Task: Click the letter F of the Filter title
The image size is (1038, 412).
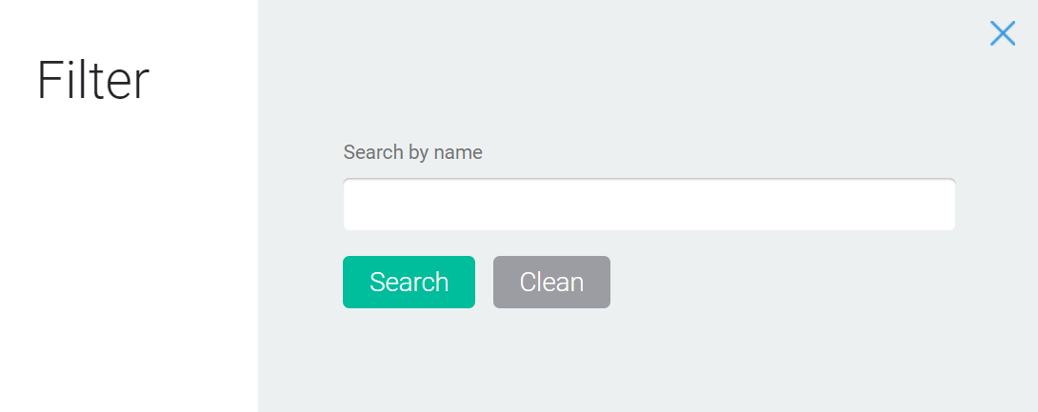Action: click(x=49, y=81)
